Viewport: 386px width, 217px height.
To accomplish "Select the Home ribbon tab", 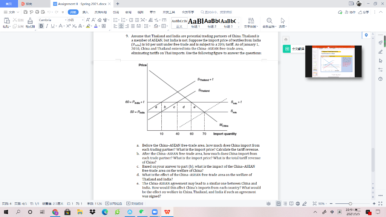I will click(73, 12).
